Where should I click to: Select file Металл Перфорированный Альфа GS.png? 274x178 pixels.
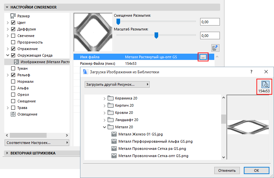[x=156, y=141]
